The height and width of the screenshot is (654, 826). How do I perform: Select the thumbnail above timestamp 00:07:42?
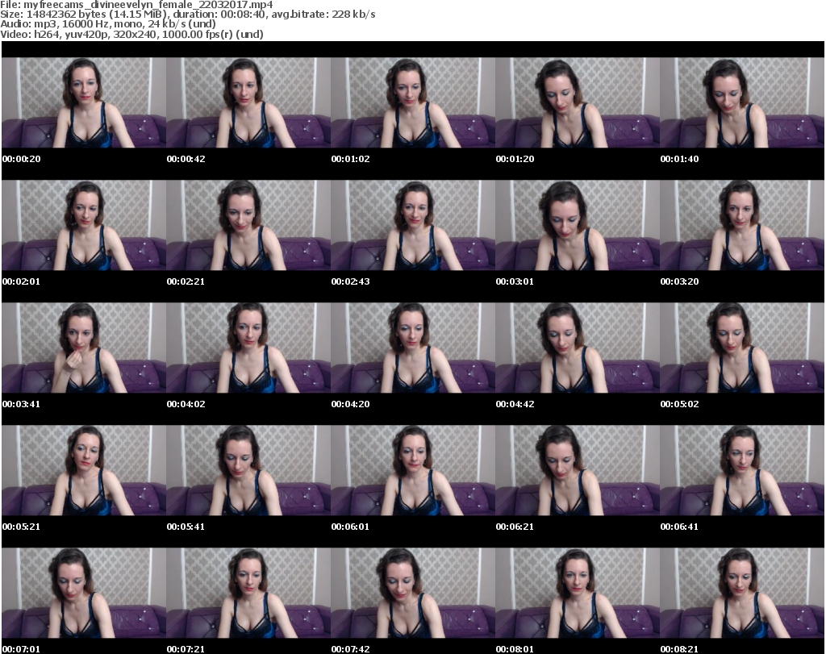click(x=413, y=593)
